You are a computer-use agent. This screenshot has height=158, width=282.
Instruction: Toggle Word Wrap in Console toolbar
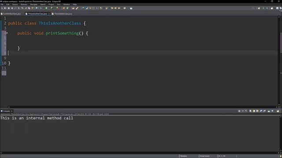click(257, 111)
